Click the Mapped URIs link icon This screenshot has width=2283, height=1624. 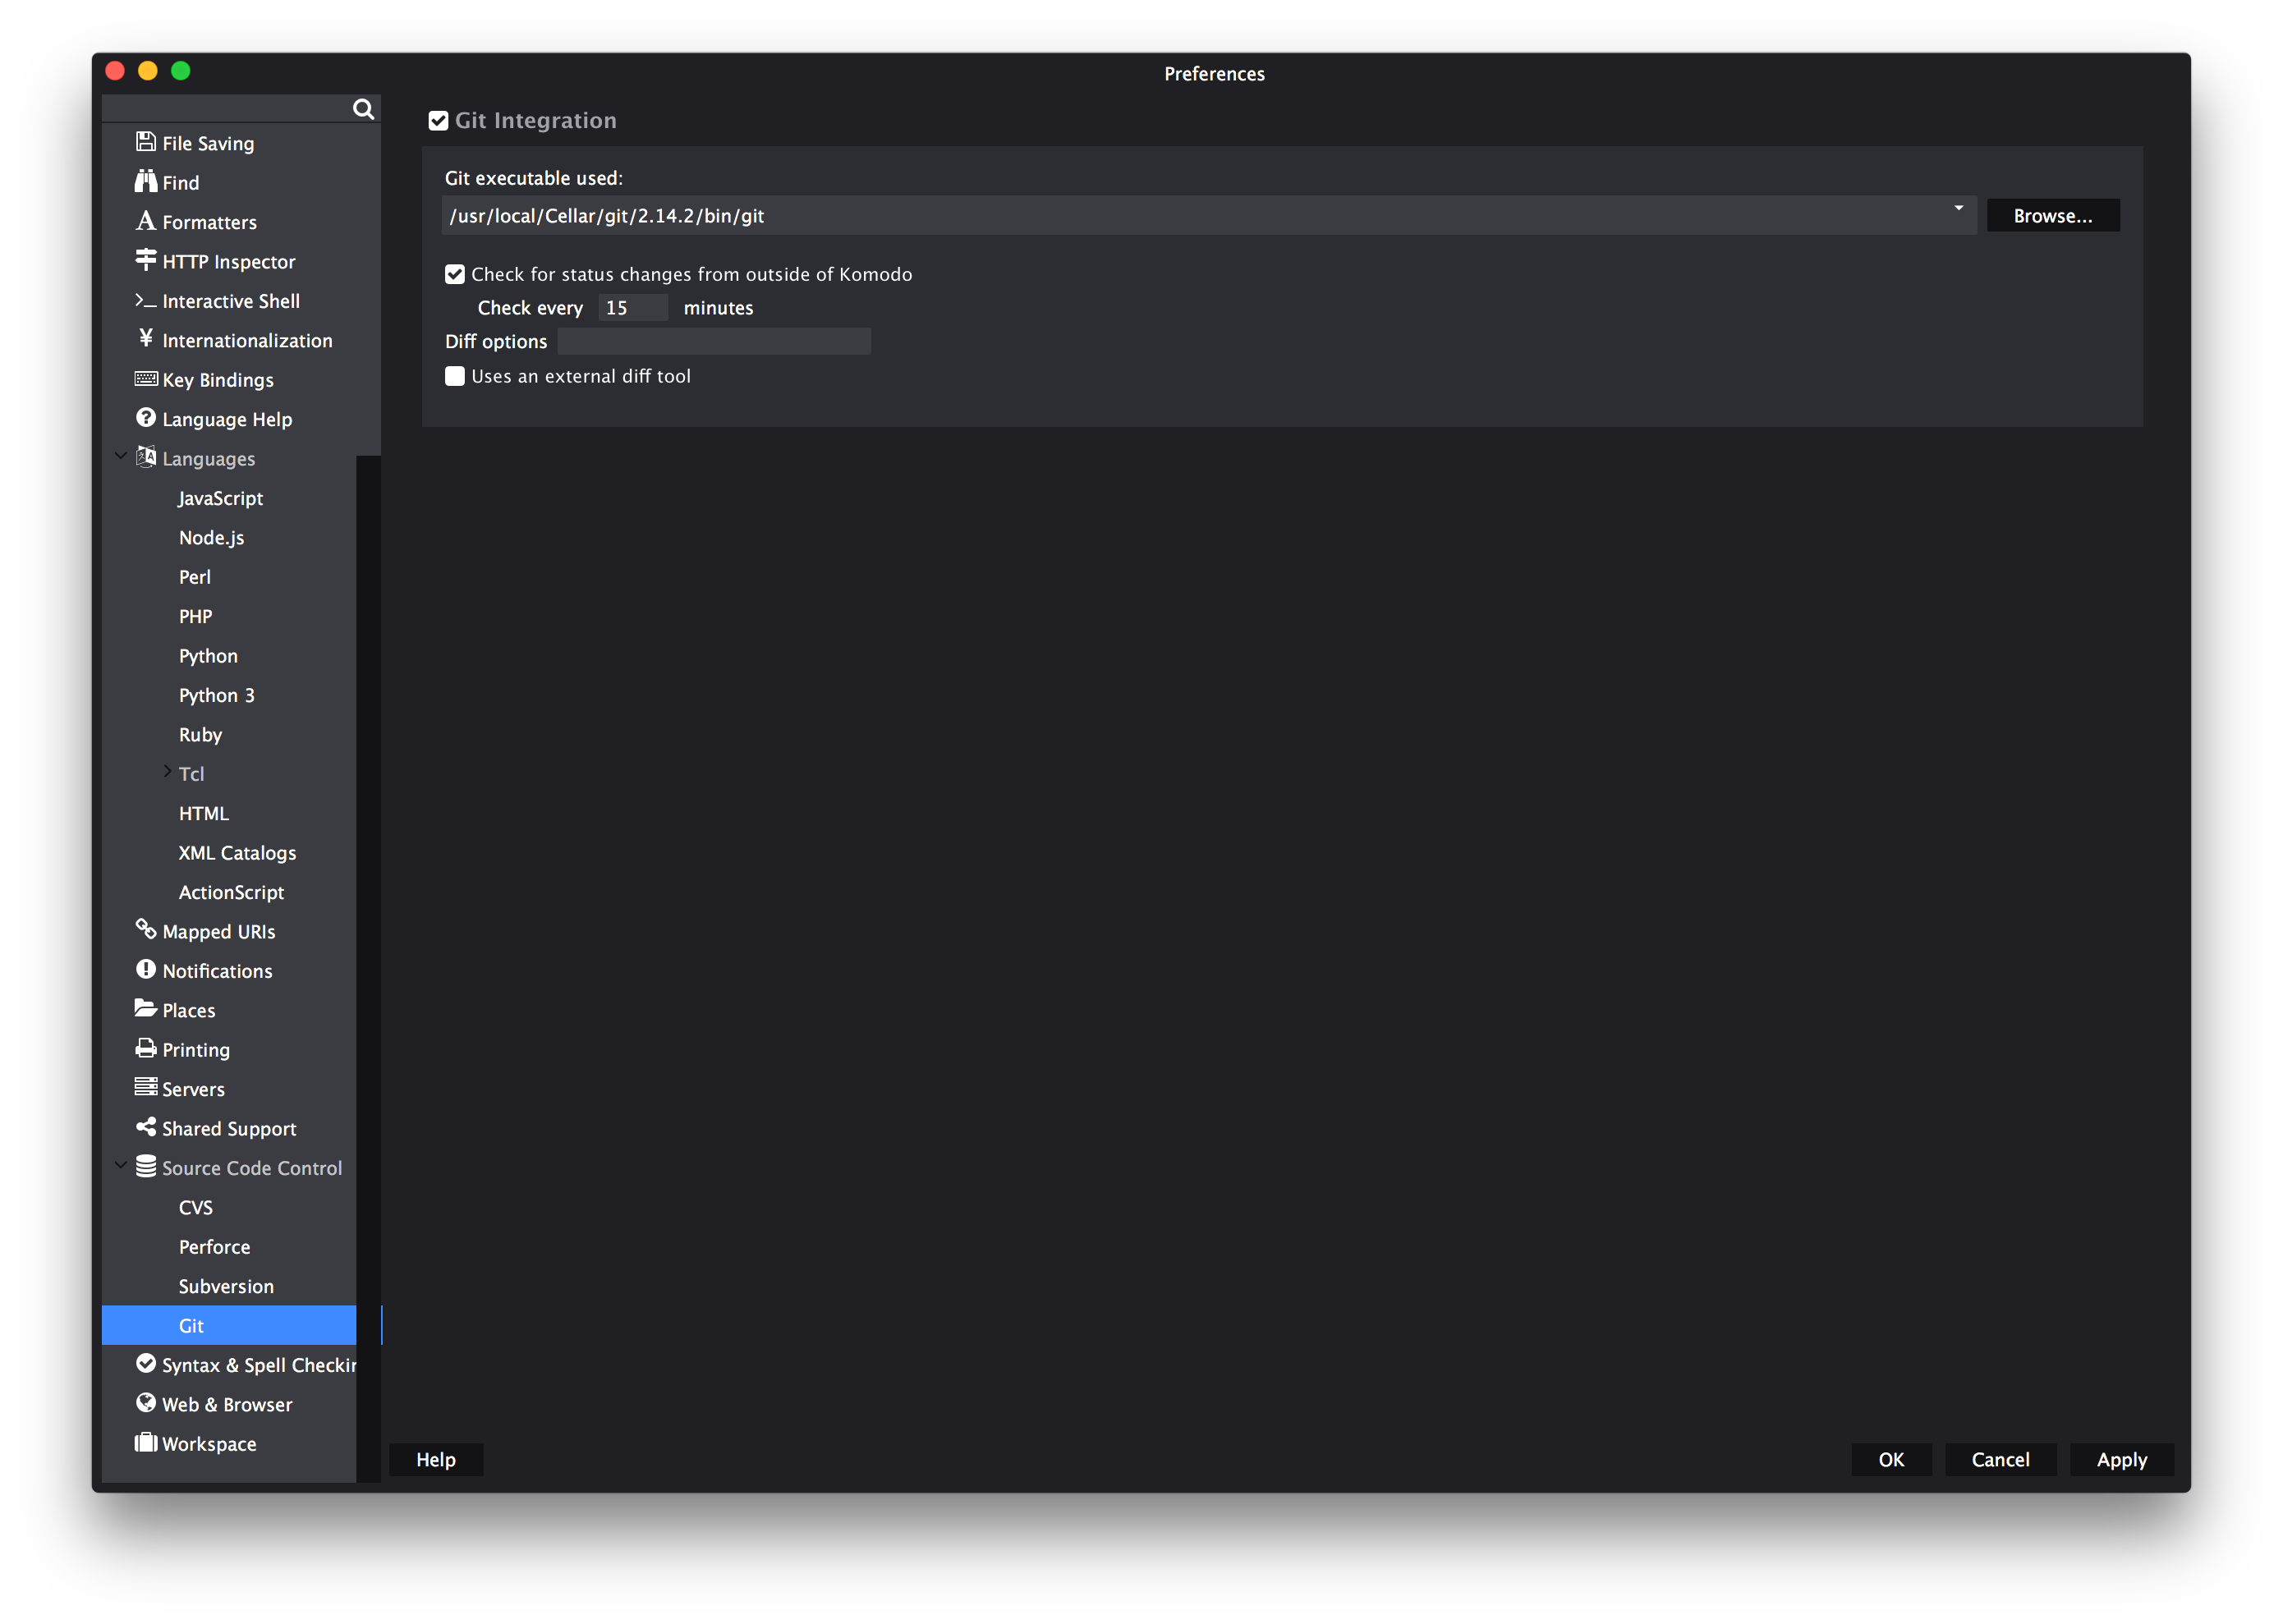click(146, 930)
